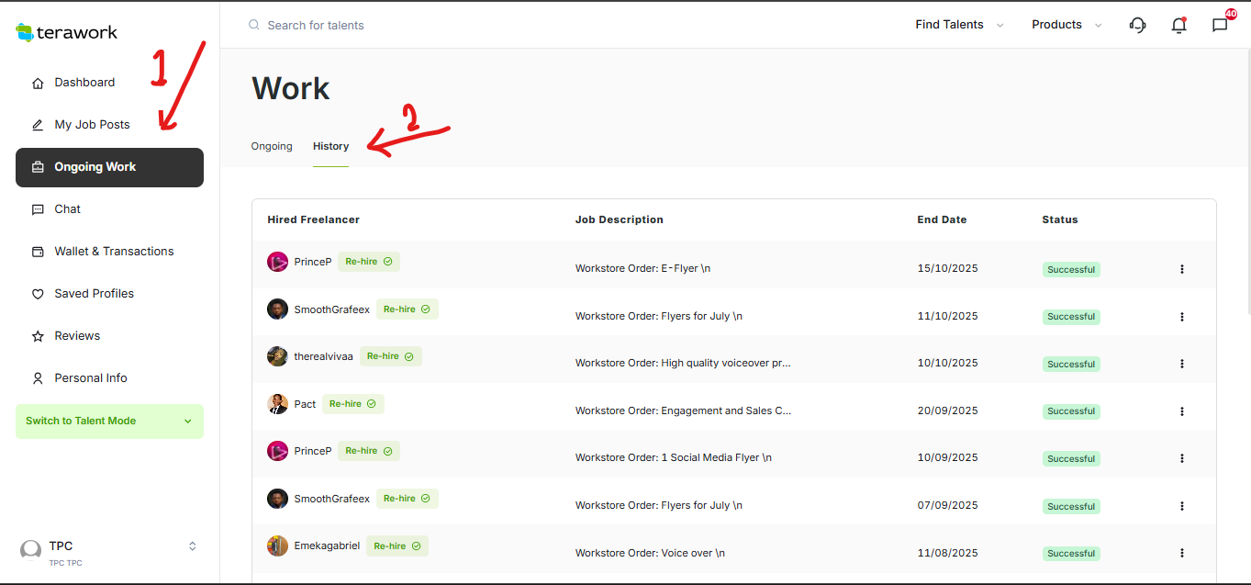Open three-dot menu for E-Flyer order
Screen dimensions: 1251x585
pos(1181,269)
